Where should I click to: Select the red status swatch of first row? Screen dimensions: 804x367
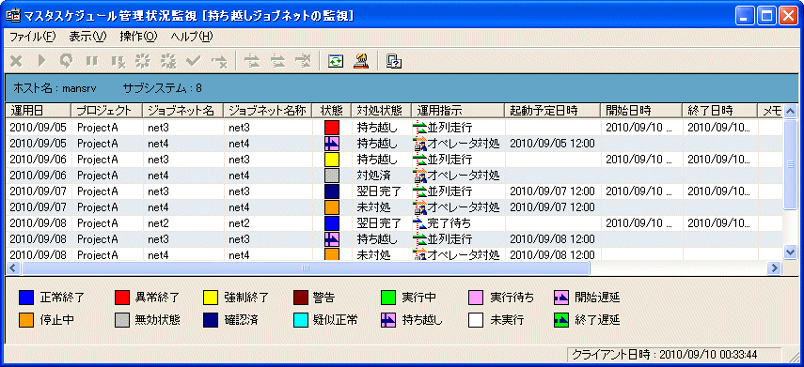(x=332, y=128)
